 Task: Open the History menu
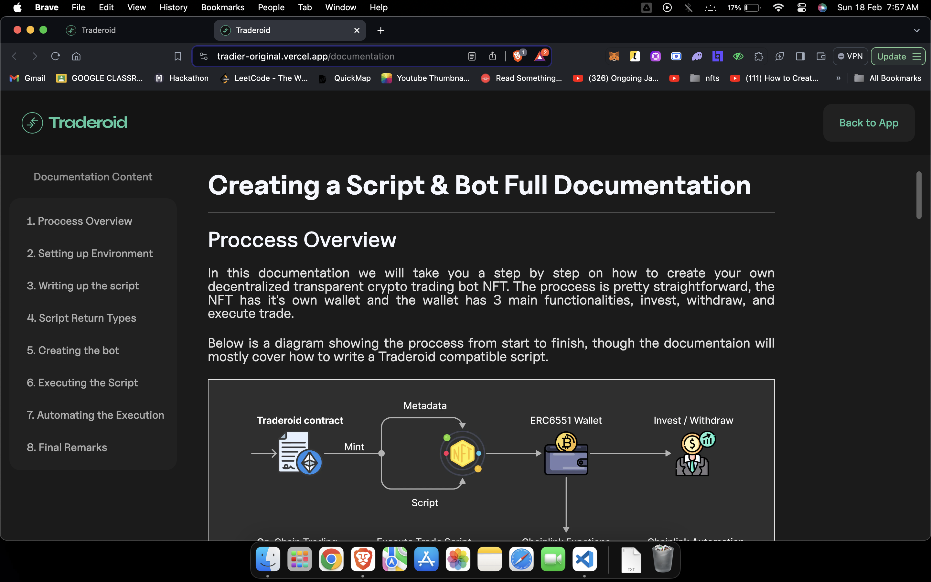coord(173,7)
